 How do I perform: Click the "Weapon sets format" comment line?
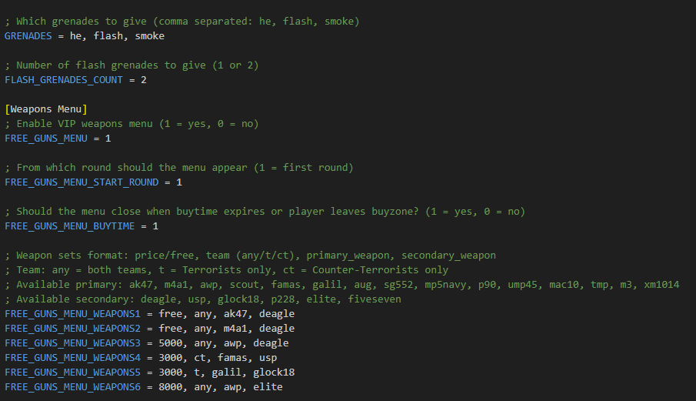pos(250,256)
